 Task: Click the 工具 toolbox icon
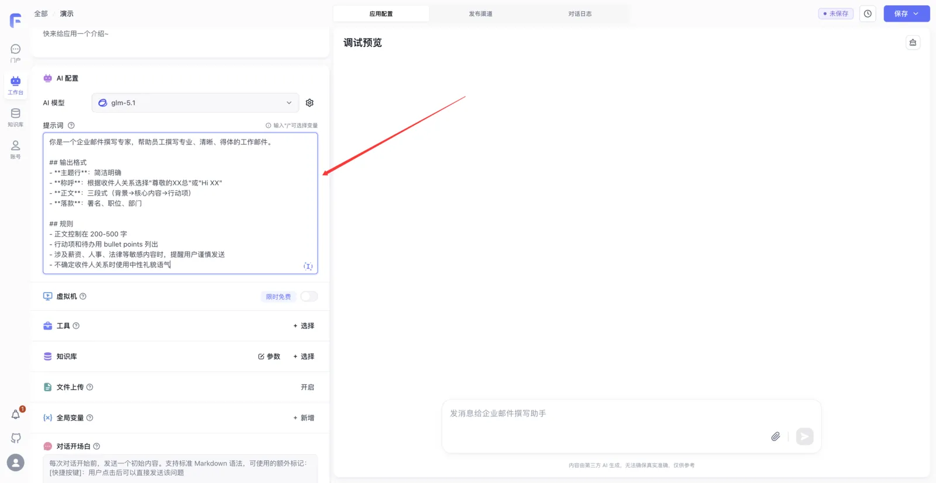coord(48,326)
